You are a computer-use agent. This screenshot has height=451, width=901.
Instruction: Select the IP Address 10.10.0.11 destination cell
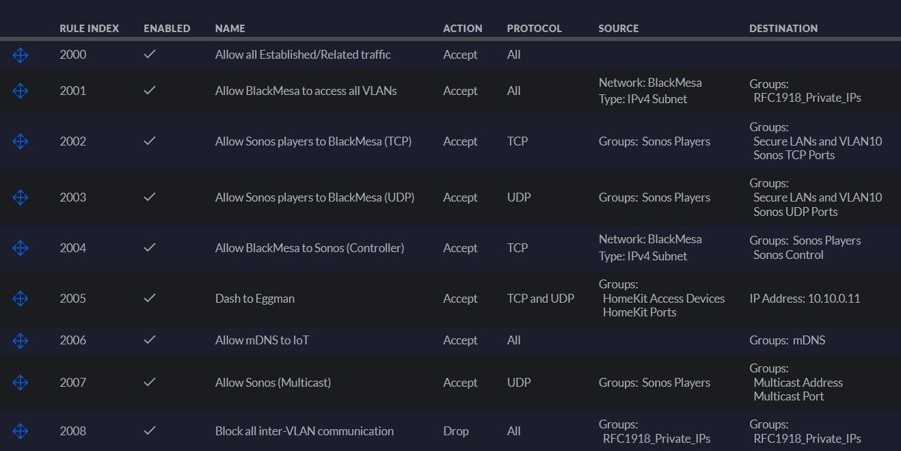point(805,299)
